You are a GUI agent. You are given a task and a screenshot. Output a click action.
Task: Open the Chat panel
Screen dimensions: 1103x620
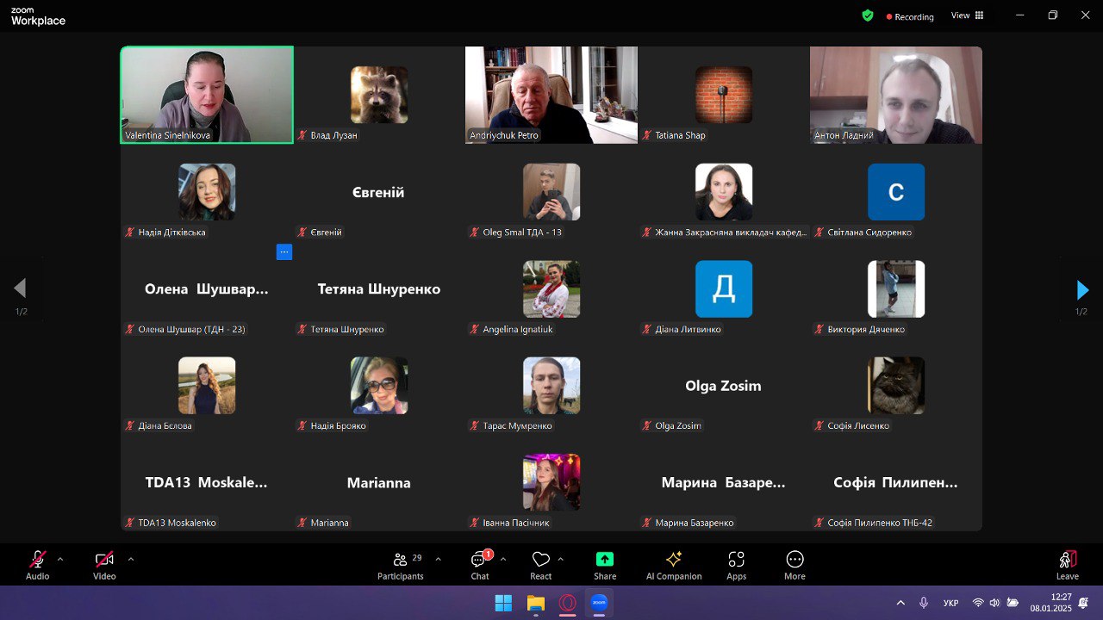(480, 566)
